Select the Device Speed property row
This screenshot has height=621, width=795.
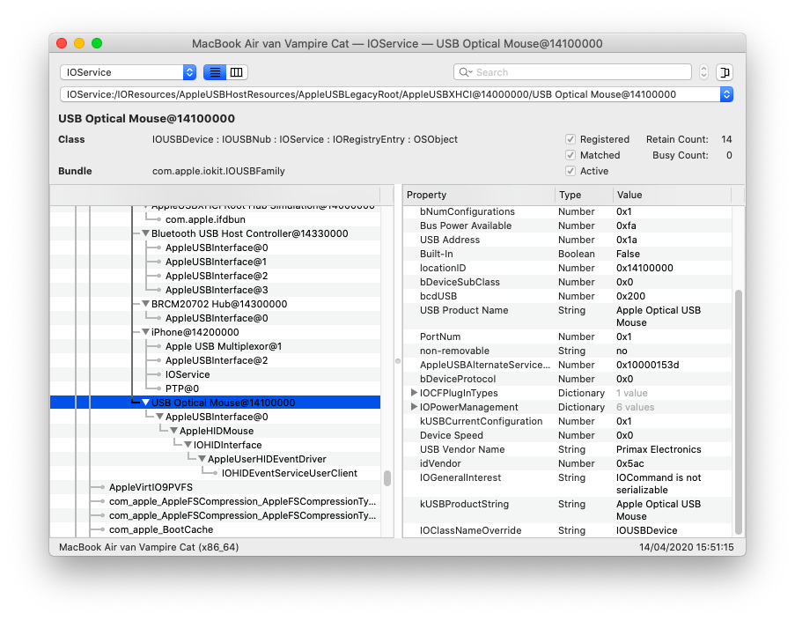coord(568,435)
